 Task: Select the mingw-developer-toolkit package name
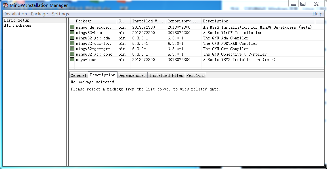point(95,27)
